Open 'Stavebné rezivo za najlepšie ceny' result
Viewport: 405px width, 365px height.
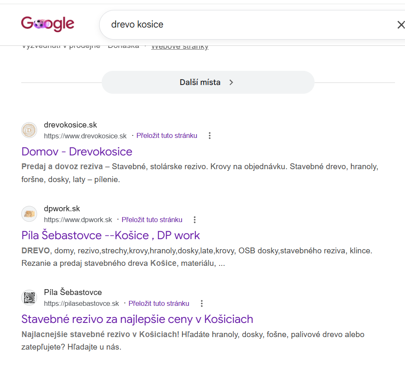(x=137, y=319)
